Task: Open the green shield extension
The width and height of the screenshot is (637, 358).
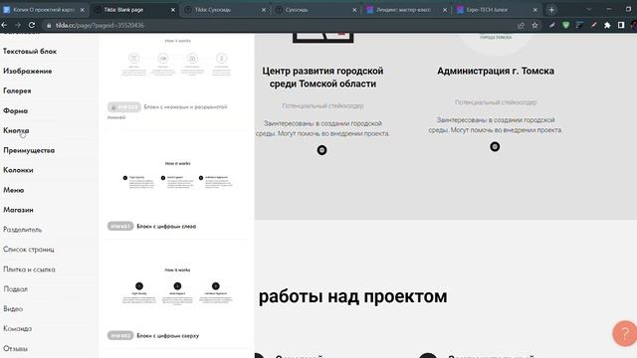Action: click(x=566, y=25)
